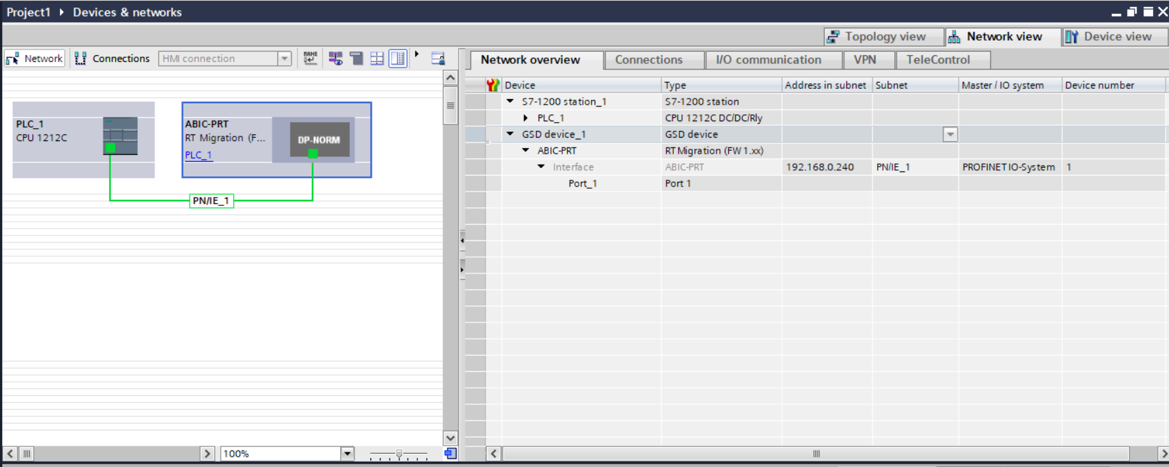1169x467 pixels.
Task: Open the 100% zoom level dropdown
Action: 348,453
